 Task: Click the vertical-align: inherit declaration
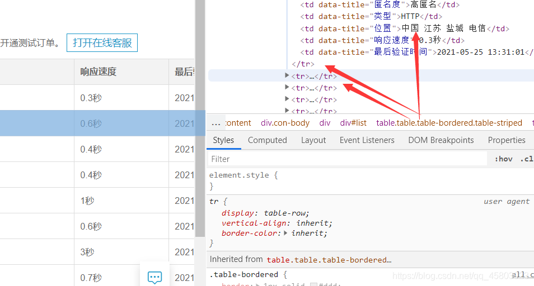click(x=277, y=223)
